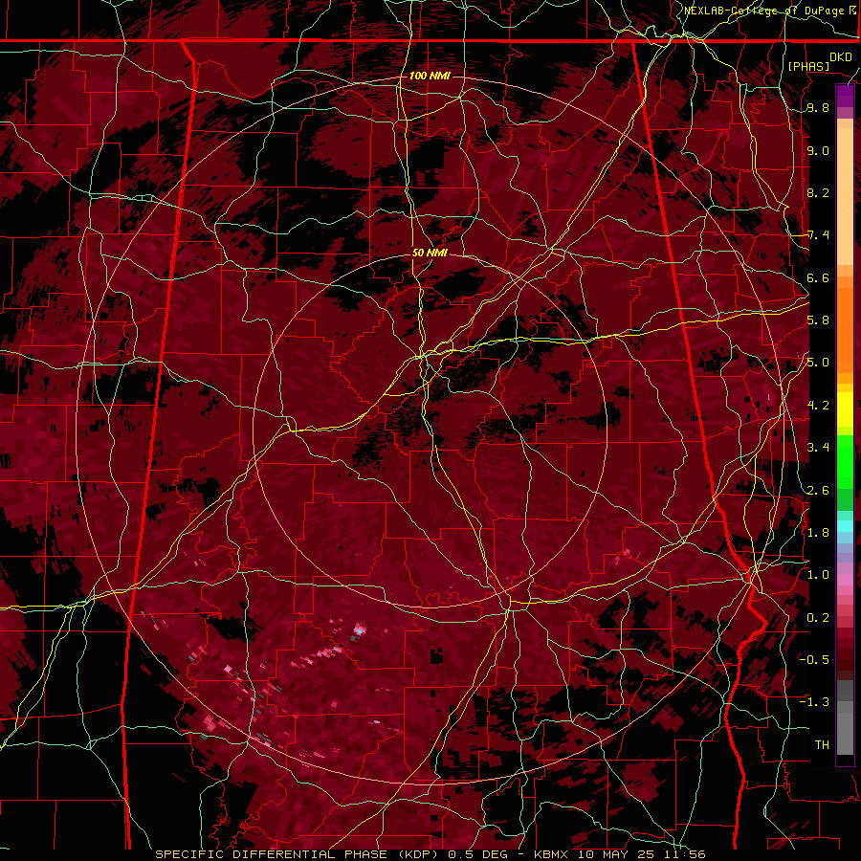Click the 11:56 timestamp text
The image size is (861, 861).
[685, 854]
